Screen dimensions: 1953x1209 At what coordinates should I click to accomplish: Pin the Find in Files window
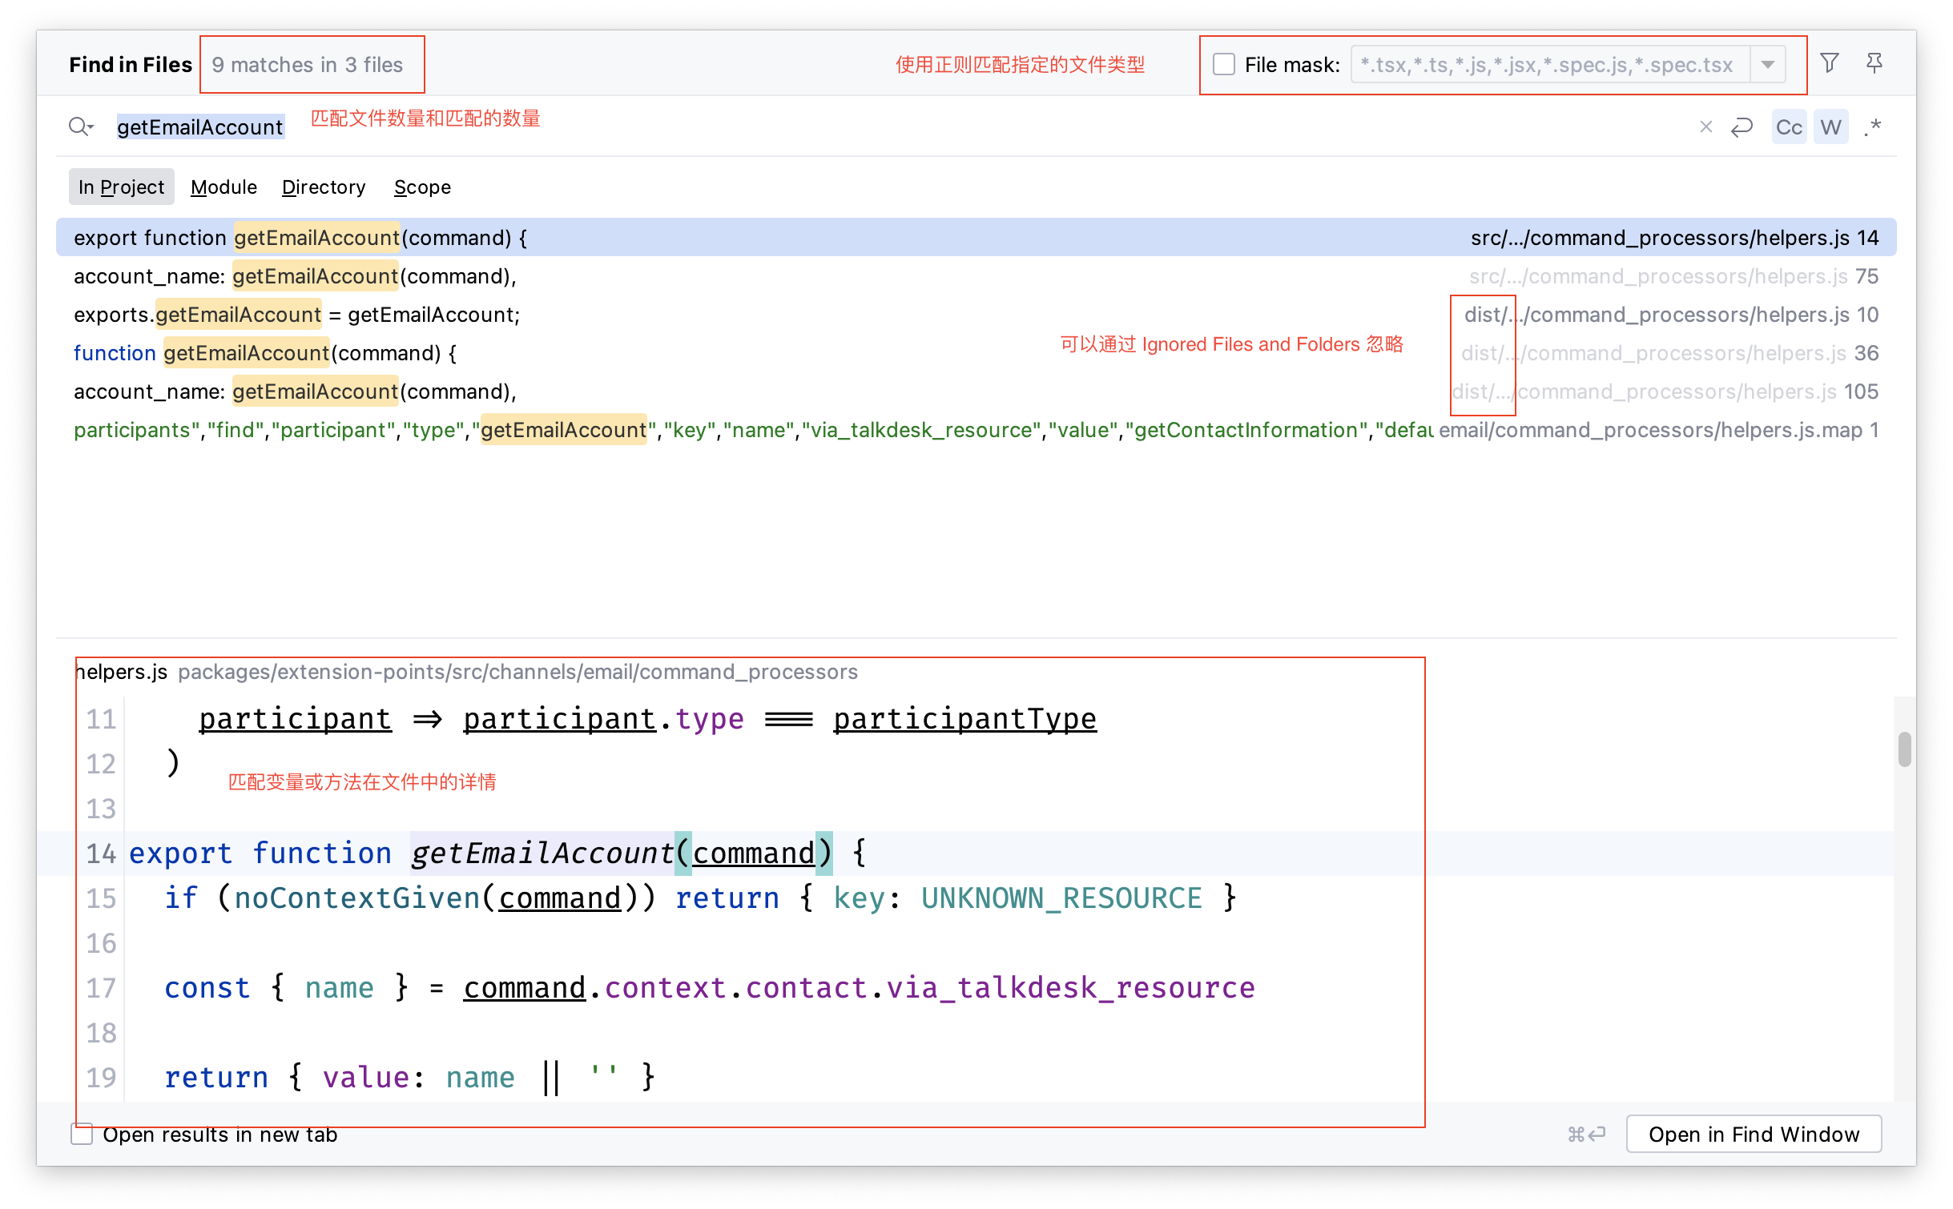(1874, 63)
